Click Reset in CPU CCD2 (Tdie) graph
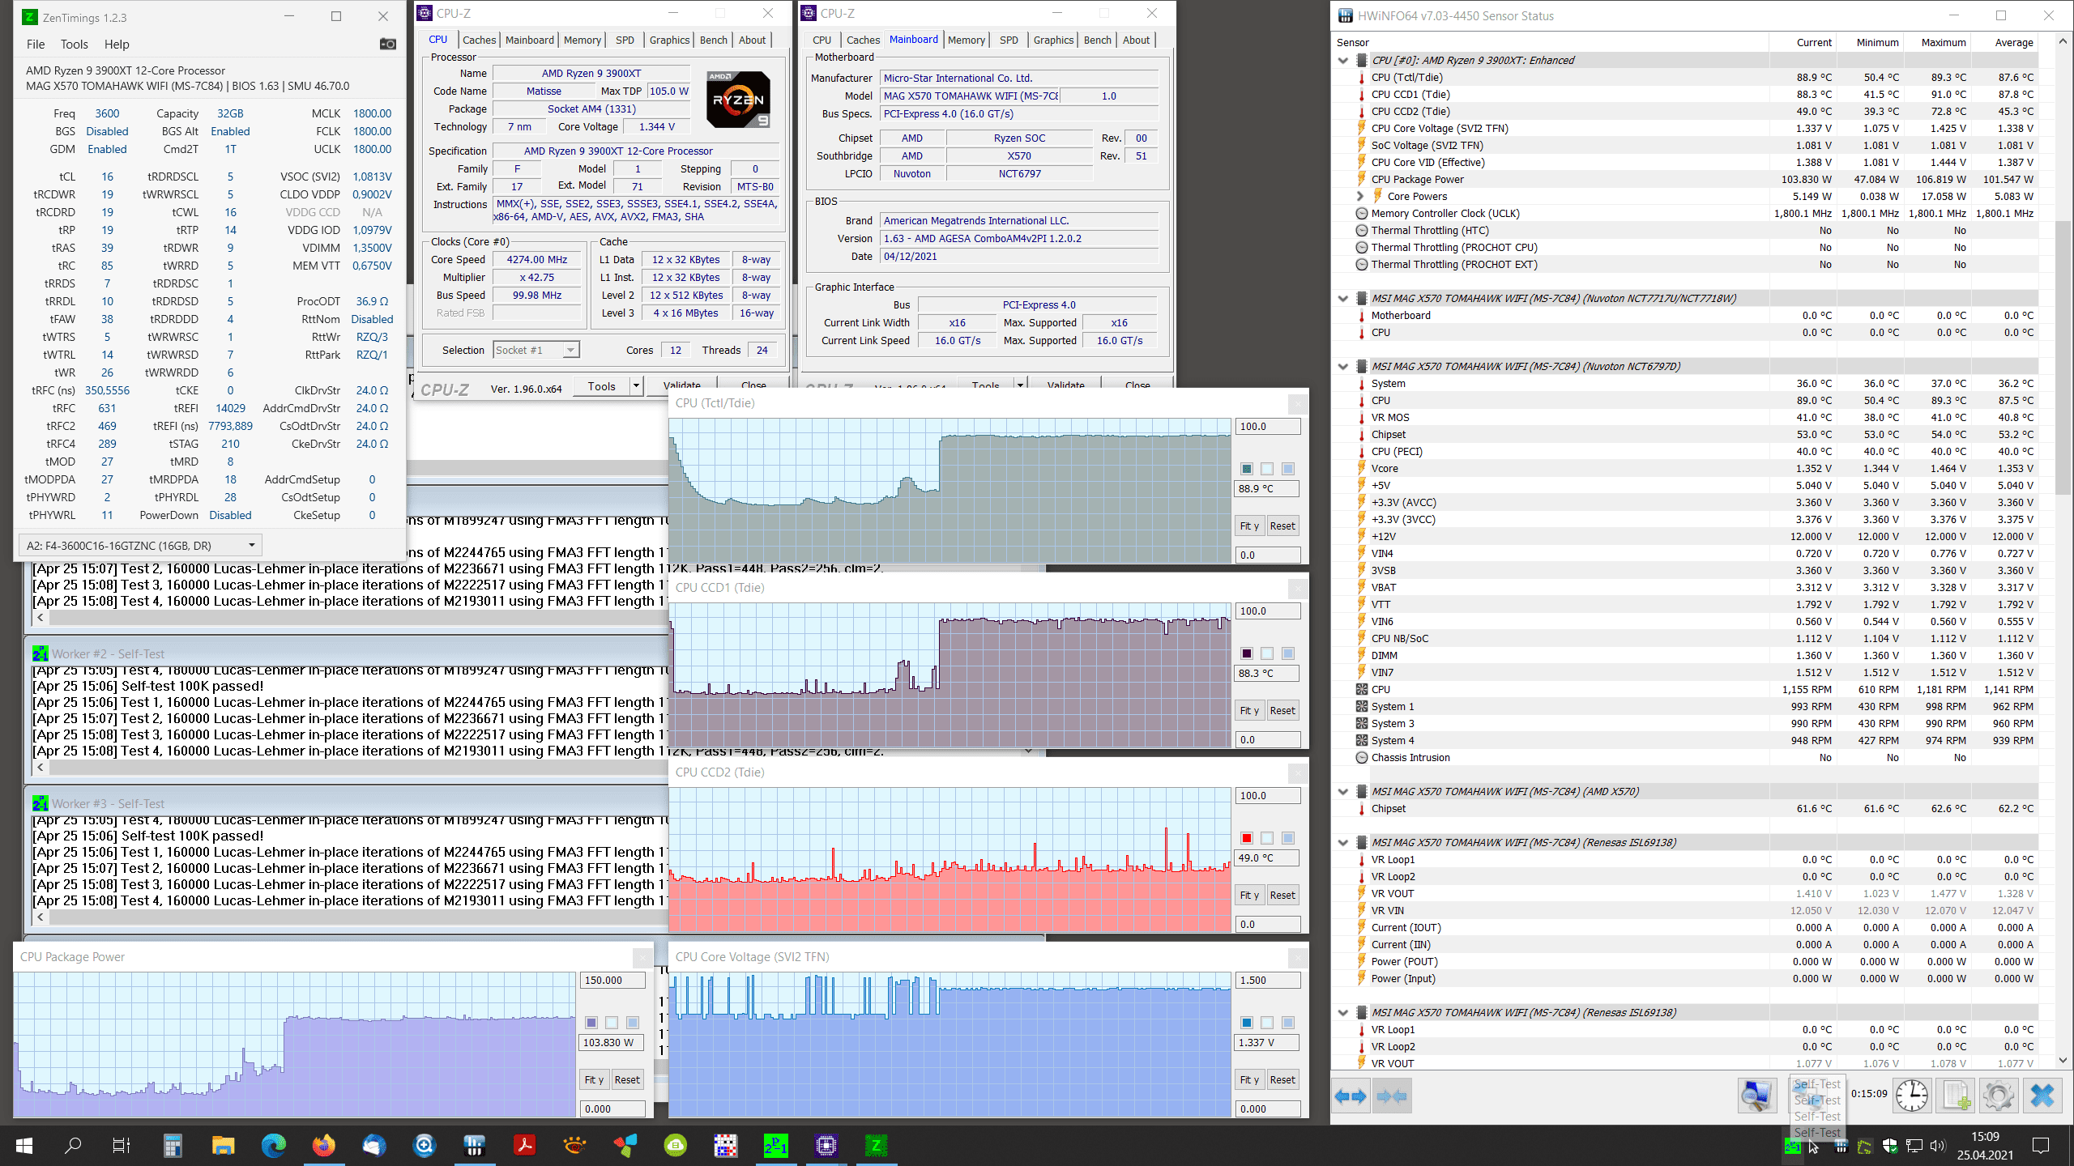2074x1166 pixels. click(1282, 895)
